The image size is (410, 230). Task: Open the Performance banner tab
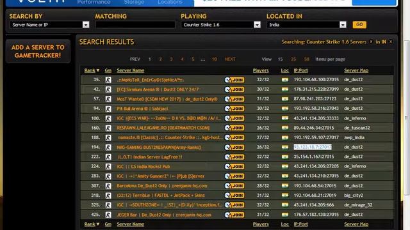[x=94, y=2]
